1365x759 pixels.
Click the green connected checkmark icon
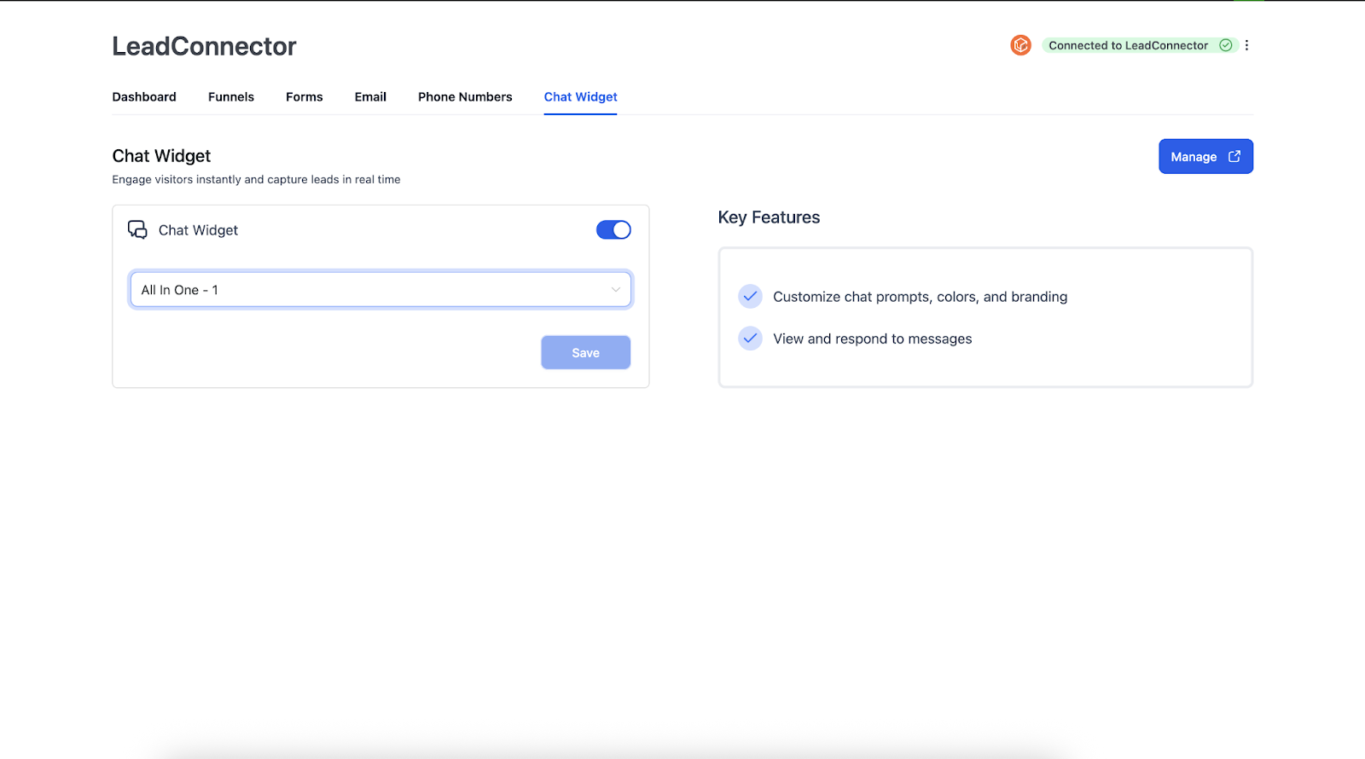tap(1225, 45)
